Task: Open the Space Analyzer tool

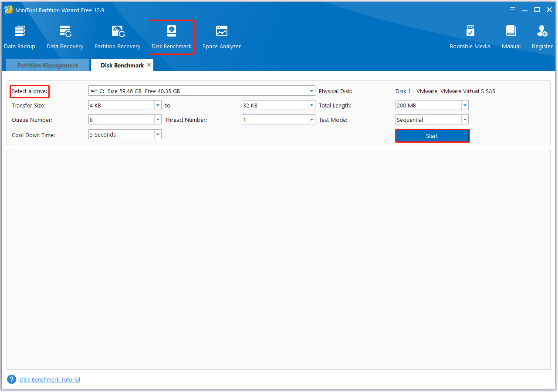Action: click(x=221, y=37)
